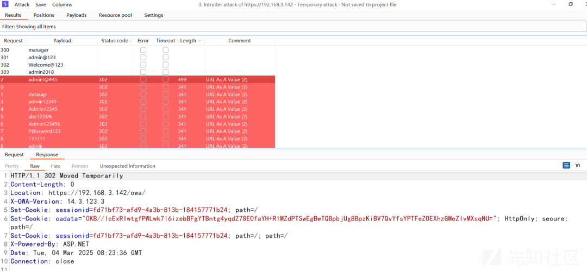The image size is (587, 271).
Task: Toggle Timeout checkbox for datasap row
Action: pos(165,94)
